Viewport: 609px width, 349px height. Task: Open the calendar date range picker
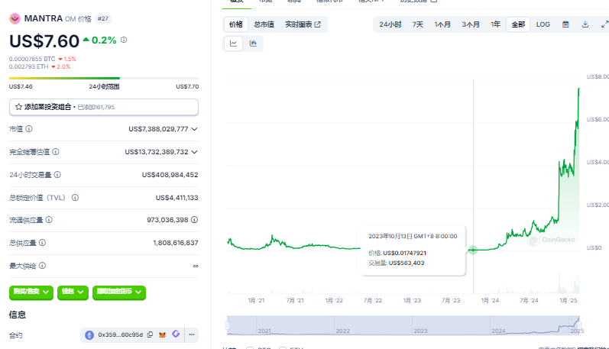click(x=565, y=24)
